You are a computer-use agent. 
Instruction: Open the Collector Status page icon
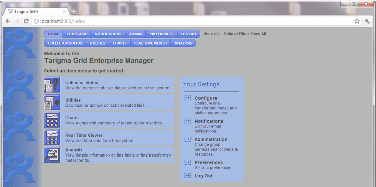52,85
